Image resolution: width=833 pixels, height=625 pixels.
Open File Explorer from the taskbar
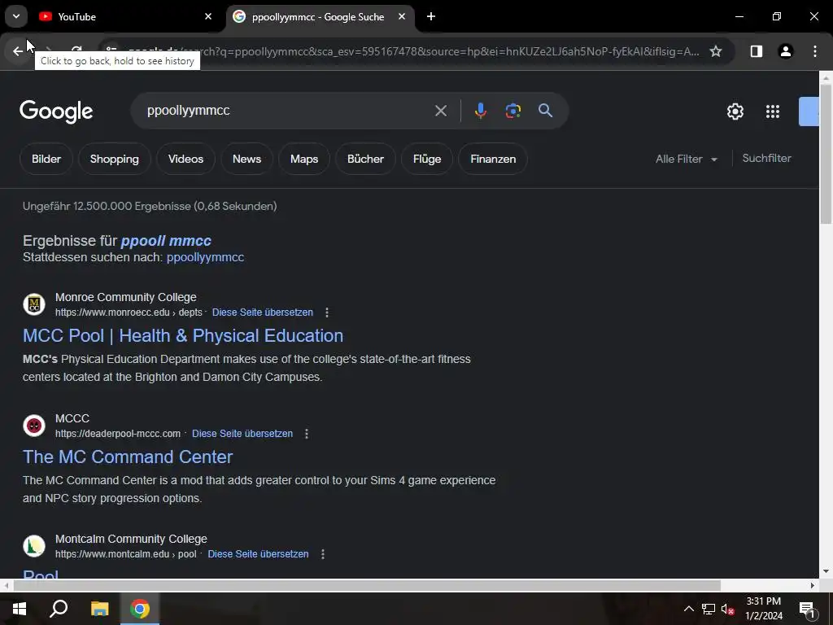(x=99, y=609)
